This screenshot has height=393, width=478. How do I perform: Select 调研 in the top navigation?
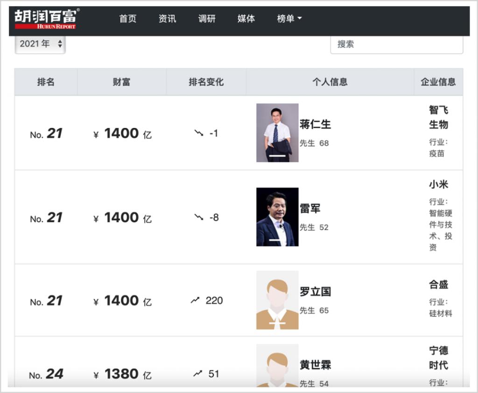pos(207,19)
